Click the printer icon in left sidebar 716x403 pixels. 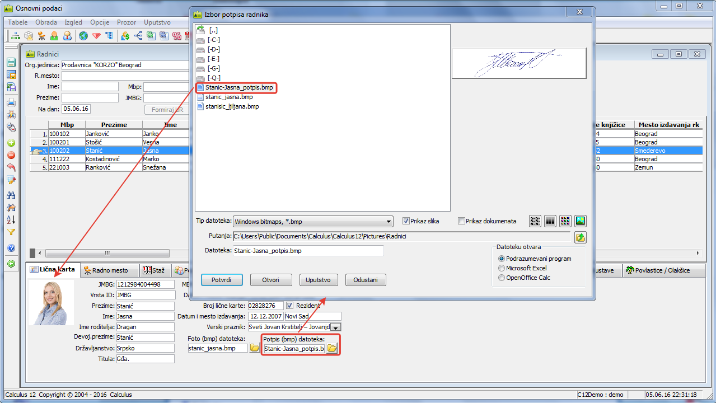click(11, 102)
